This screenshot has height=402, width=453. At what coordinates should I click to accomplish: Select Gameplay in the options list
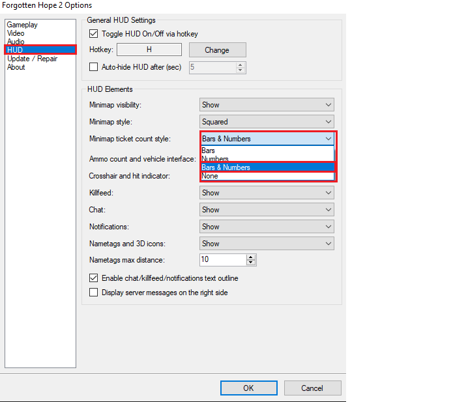click(22, 25)
